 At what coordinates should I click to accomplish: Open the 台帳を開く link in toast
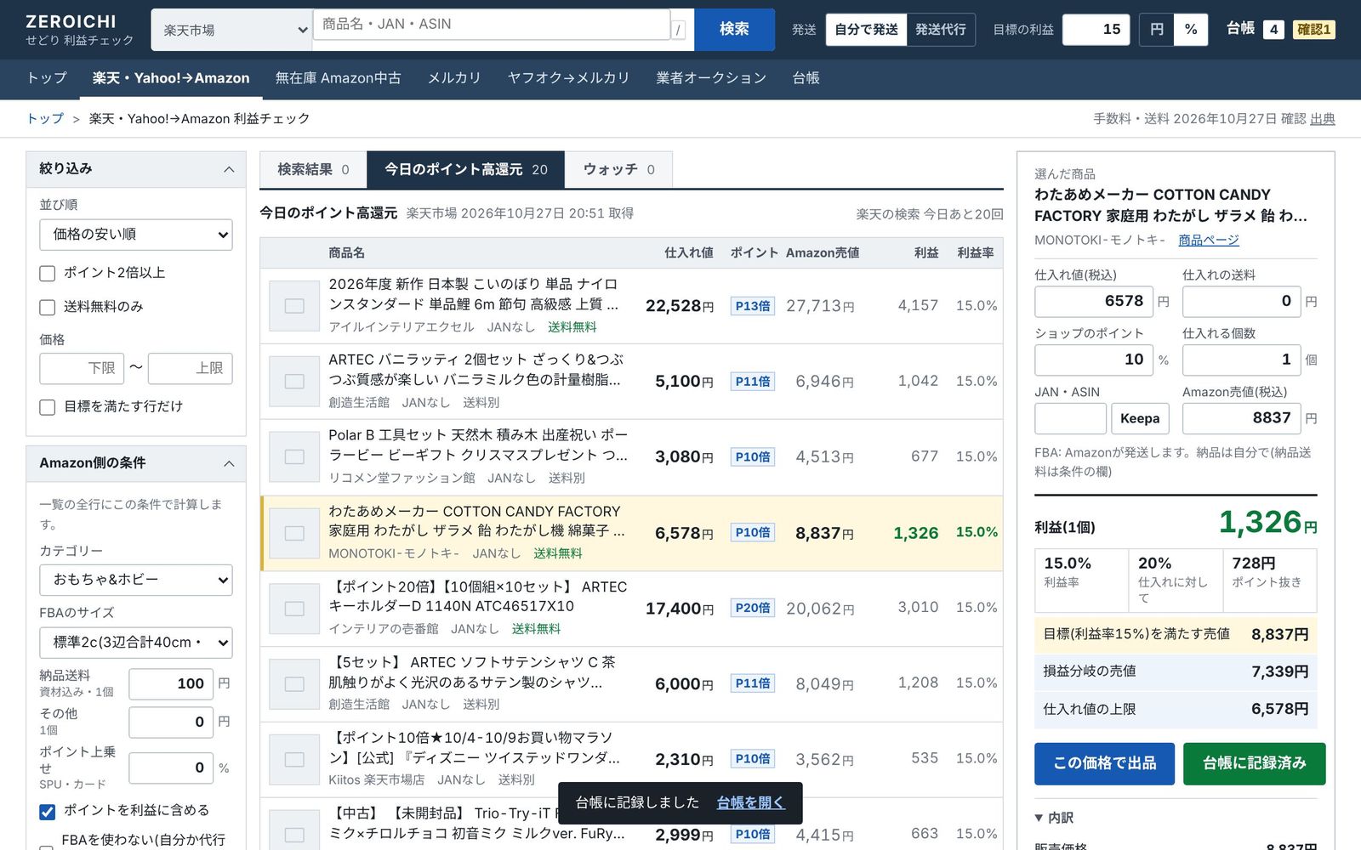tap(750, 802)
